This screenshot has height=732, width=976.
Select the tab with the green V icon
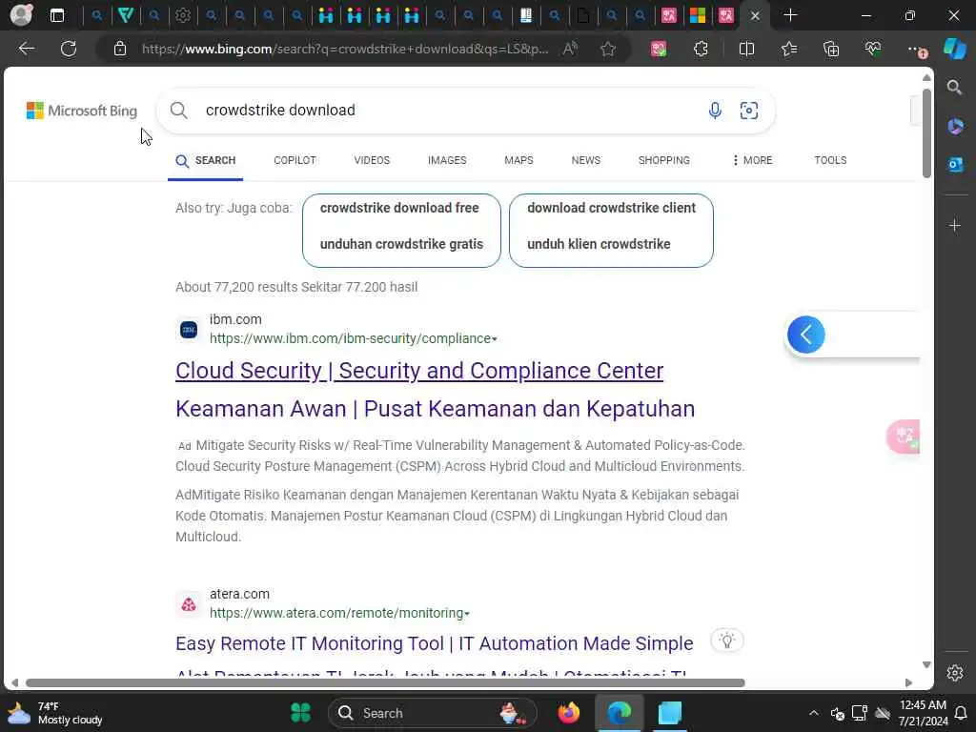tap(125, 15)
